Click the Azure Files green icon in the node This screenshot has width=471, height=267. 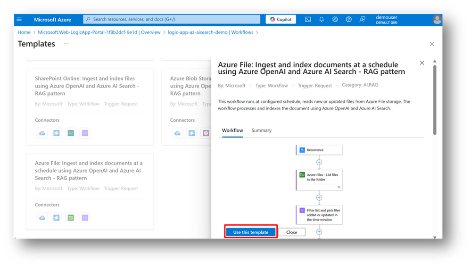(x=302, y=175)
